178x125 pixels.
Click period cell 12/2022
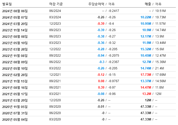pyautogui.click(x=55, y=49)
